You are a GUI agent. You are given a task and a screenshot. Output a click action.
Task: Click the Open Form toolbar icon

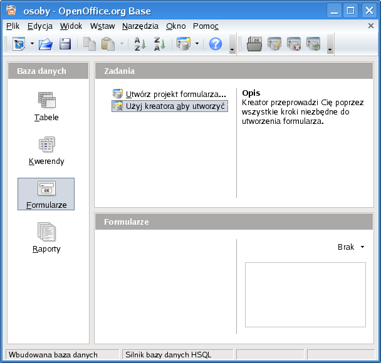pyautogui.click(x=254, y=44)
